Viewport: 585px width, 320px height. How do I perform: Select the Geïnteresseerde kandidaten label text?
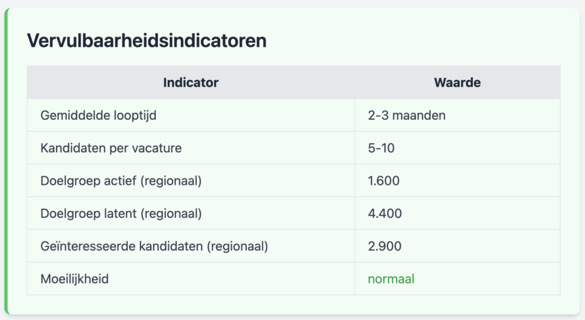tap(154, 246)
